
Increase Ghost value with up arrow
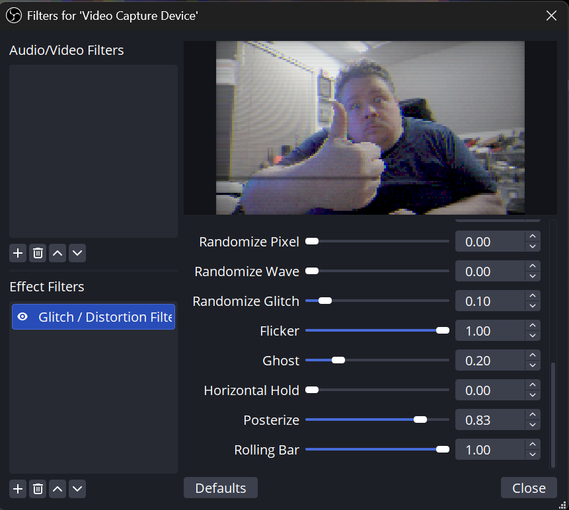click(533, 355)
